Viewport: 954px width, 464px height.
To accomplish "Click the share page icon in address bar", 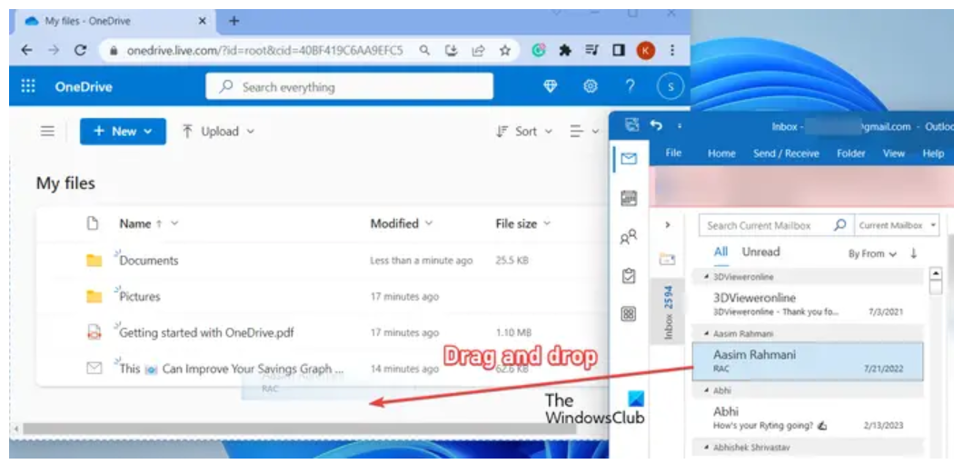I will pyautogui.click(x=478, y=51).
